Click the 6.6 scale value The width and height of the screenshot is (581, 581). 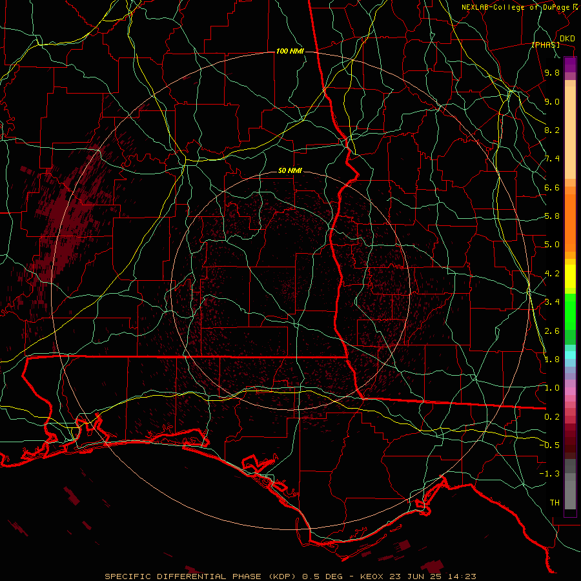552,187
